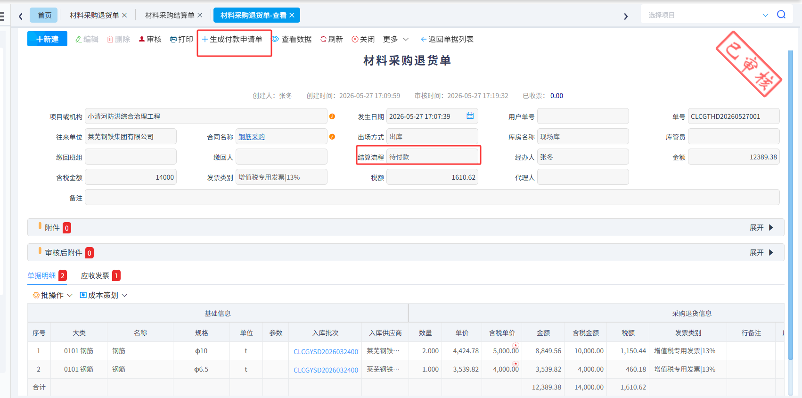Switch to the 首页 tab
802x398 pixels.
44,15
